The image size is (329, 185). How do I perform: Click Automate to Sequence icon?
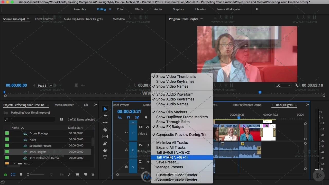pyautogui.click(x=62, y=174)
